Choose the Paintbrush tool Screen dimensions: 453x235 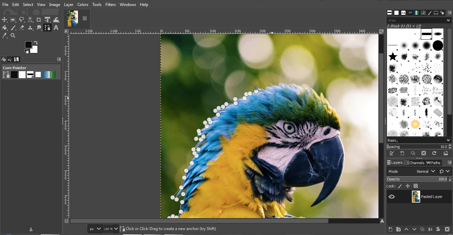point(13,28)
